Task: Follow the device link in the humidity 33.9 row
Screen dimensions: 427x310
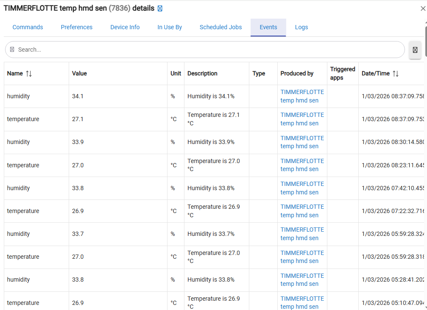Action: click(x=302, y=142)
